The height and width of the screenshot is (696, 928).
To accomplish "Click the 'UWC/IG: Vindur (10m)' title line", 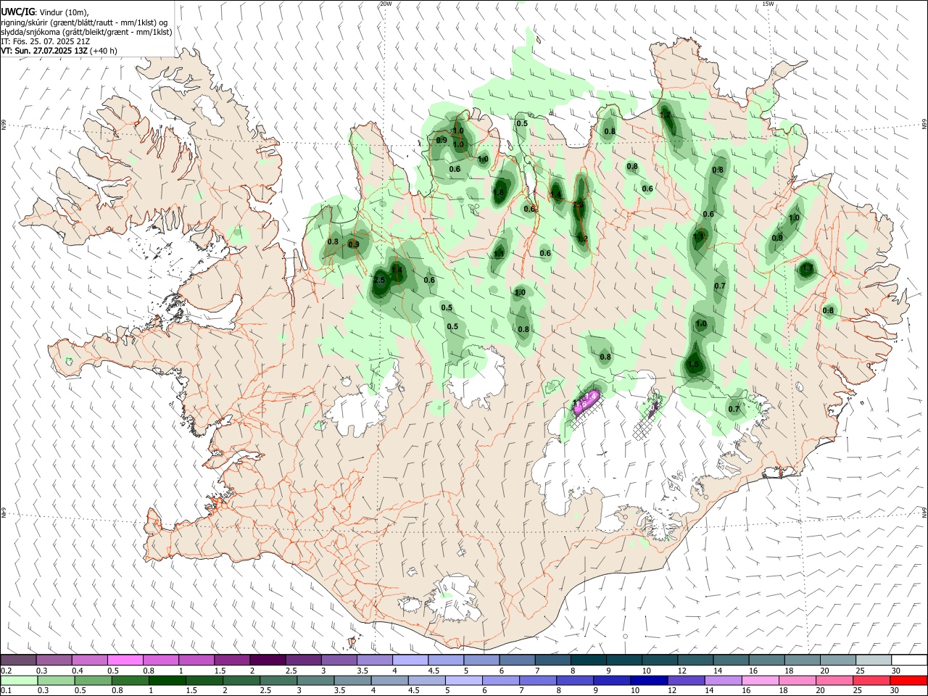I will coord(45,12).
